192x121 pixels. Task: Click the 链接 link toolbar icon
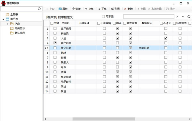tap(73, 9)
